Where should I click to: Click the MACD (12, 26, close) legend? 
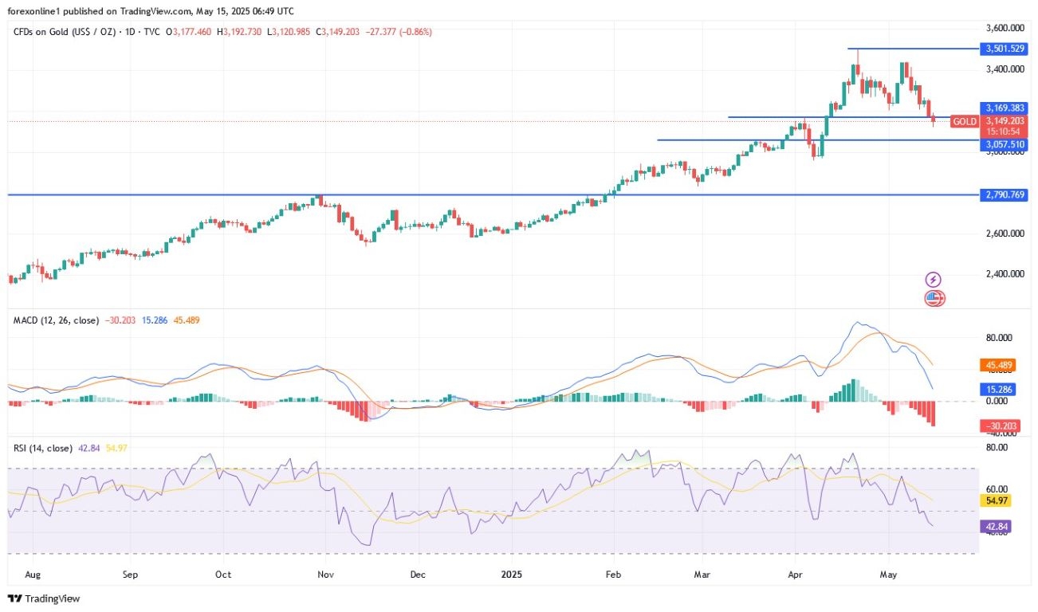(x=56, y=320)
